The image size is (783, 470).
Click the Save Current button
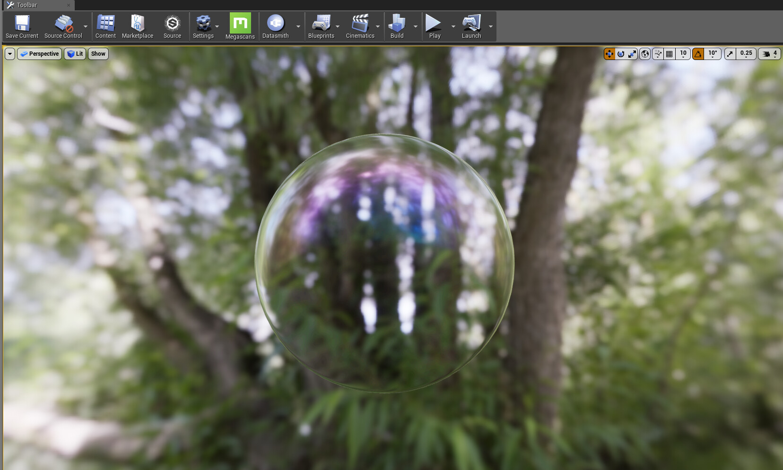click(x=22, y=26)
